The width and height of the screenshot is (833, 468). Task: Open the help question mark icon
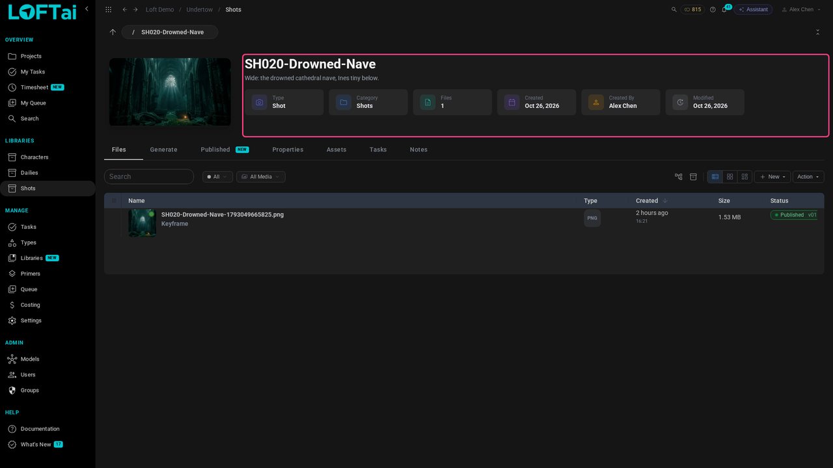coord(713,10)
